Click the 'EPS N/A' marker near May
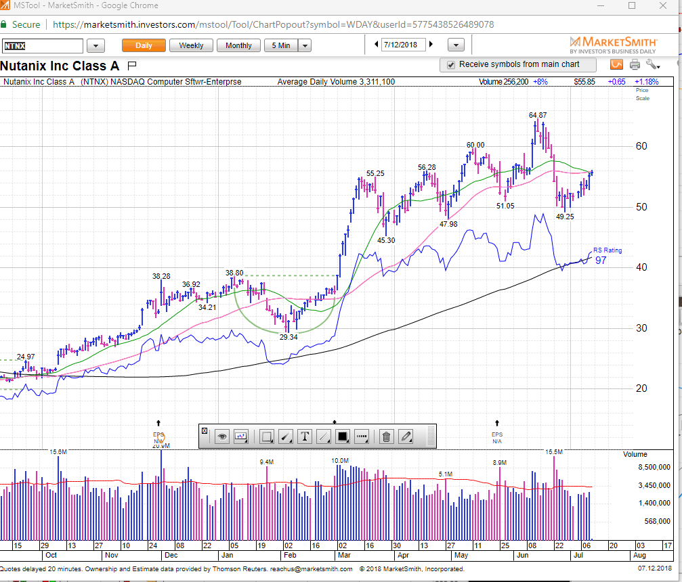This screenshot has width=682, height=582. tap(497, 438)
